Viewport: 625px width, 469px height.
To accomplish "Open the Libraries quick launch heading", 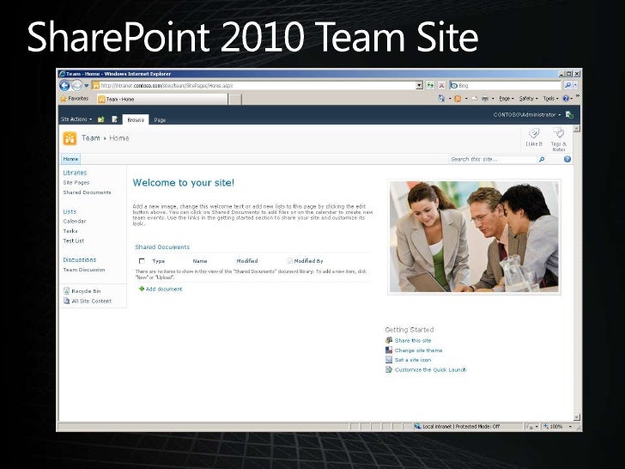I will 75,173.
